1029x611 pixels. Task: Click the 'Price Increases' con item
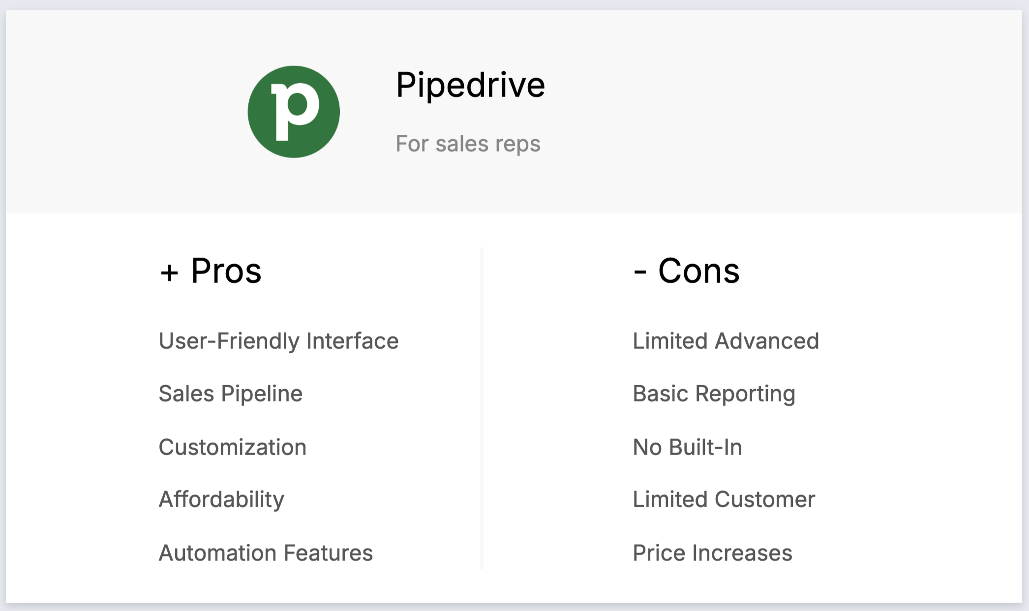click(712, 553)
